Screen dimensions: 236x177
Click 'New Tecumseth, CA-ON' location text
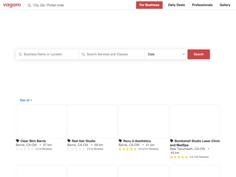(187, 149)
